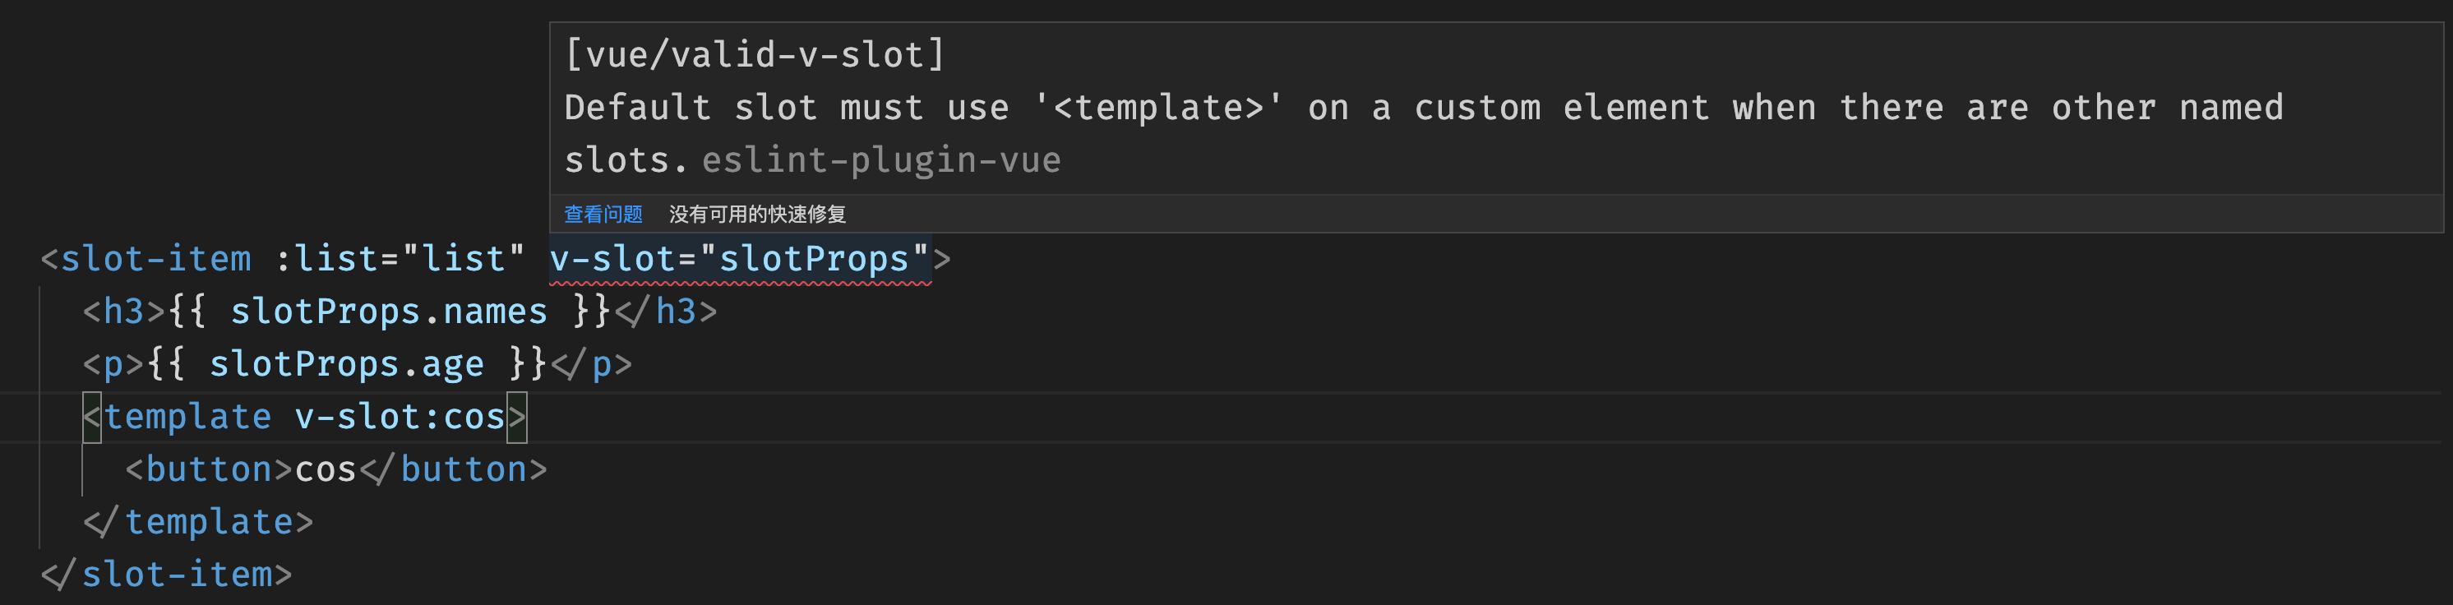Place cursor on v-slot="slotProps" attribute
The width and height of the screenshot is (2453, 605).
tap(740, 259)
